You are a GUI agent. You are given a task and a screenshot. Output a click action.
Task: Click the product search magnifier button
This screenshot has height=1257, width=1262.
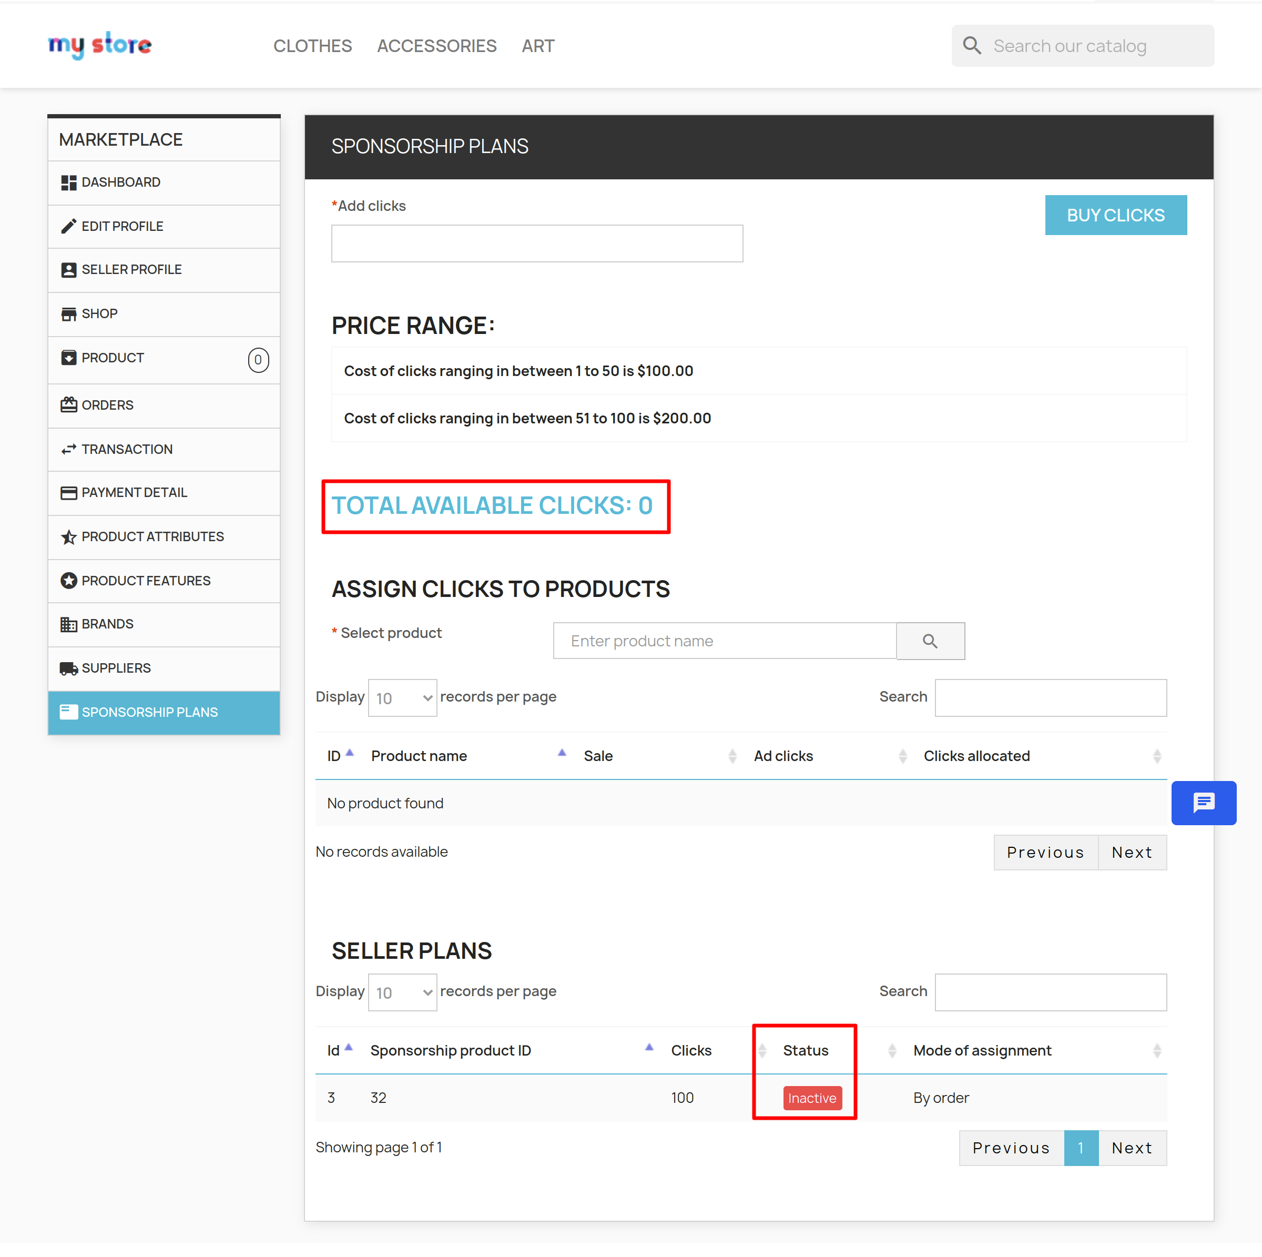click(930, 641)
